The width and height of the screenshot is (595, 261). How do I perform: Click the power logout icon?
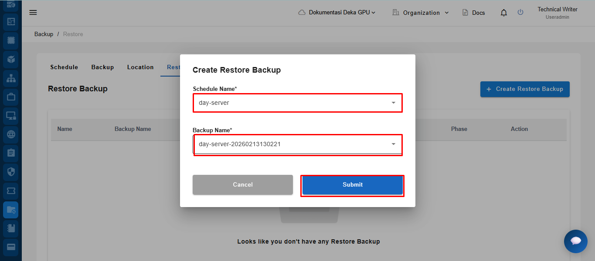tap(520, 12)
